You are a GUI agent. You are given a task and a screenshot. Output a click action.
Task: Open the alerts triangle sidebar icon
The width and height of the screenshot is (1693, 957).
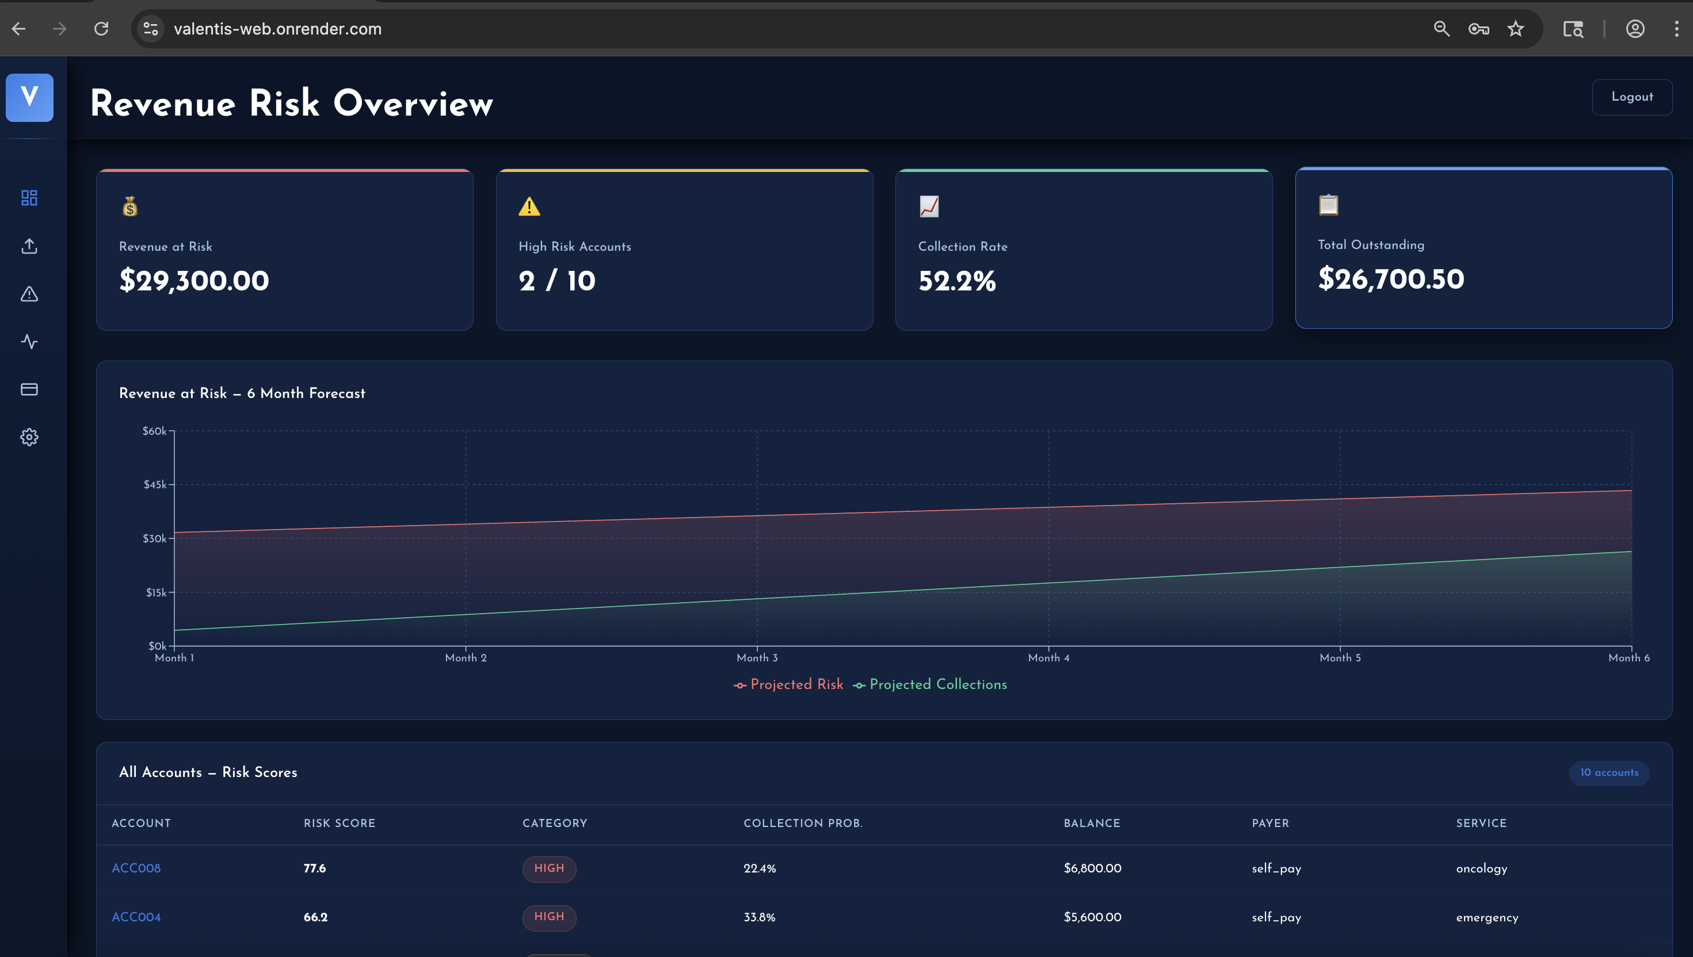pos(29,294)
